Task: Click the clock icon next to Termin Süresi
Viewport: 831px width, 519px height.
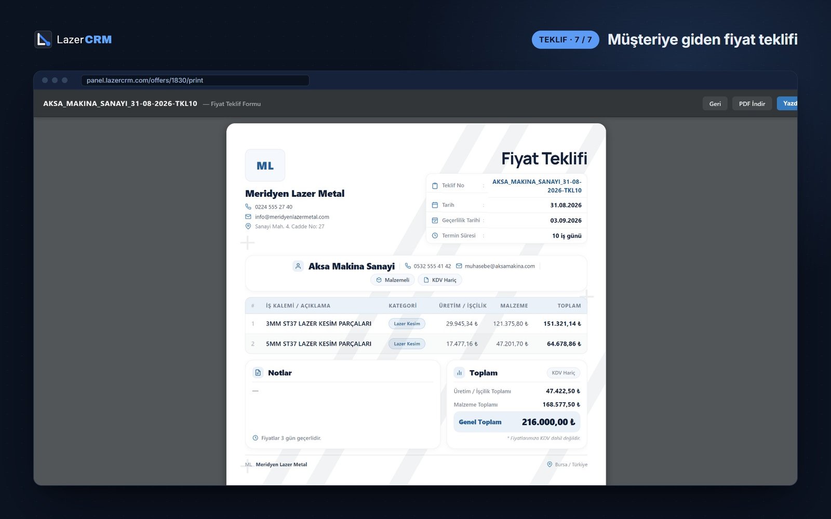Action: 435,236
